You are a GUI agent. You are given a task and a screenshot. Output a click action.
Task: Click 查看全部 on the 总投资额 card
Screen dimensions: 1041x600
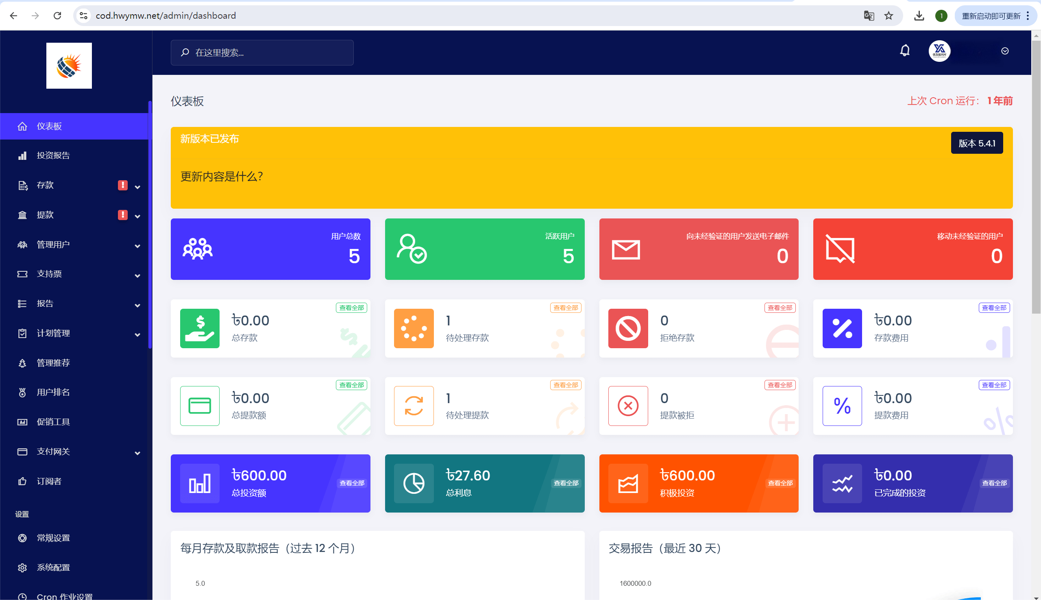click(351, 483)
